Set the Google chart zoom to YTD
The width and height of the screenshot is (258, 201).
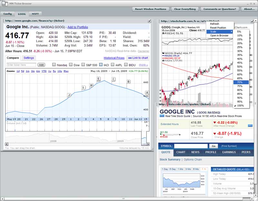(x=44, y=71)
